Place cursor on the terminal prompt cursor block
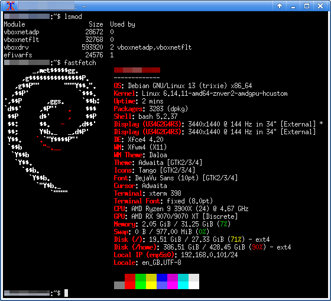The width and height of the screenshot is (331, 301). tap(66, 293)
